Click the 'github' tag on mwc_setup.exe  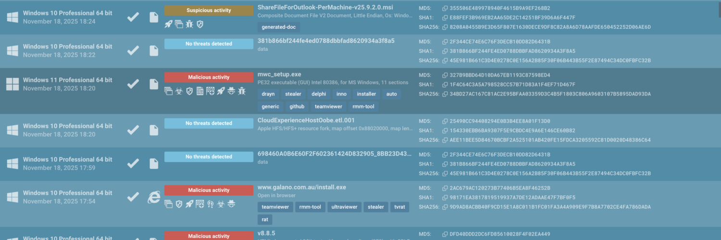[x=297, y=107]
